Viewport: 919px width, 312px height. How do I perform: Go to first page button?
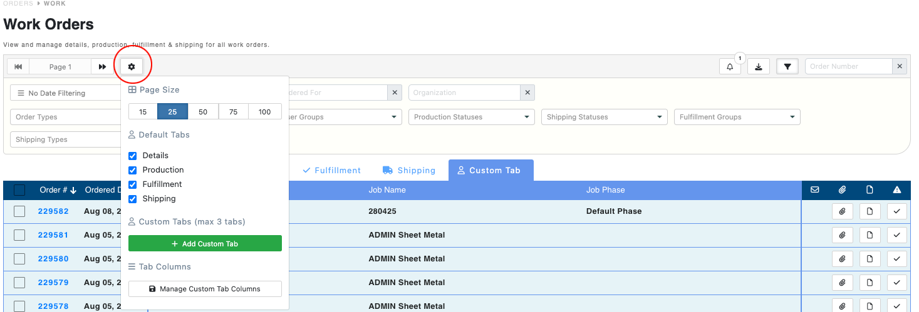point(18,66)
